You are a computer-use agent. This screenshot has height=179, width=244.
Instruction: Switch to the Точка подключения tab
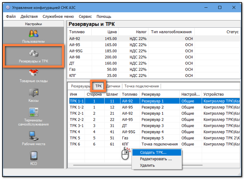coord(142,86)
